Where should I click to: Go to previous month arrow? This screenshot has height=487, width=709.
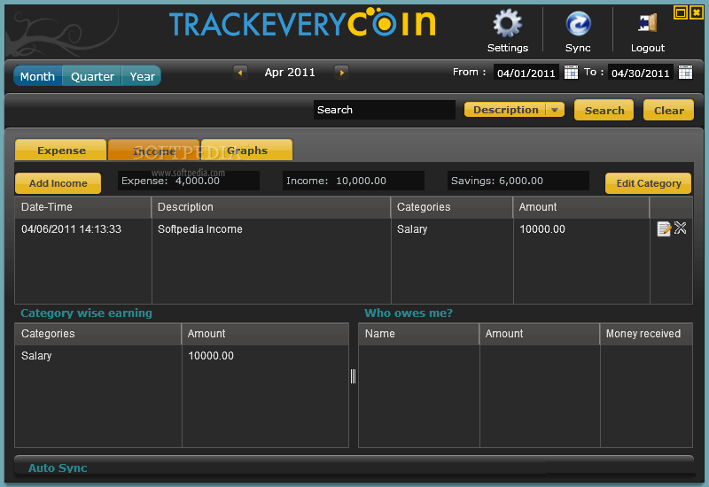coord(240,73)
